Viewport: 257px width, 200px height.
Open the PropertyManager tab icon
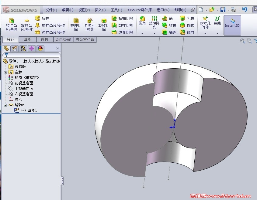click(x=14, y=49)
